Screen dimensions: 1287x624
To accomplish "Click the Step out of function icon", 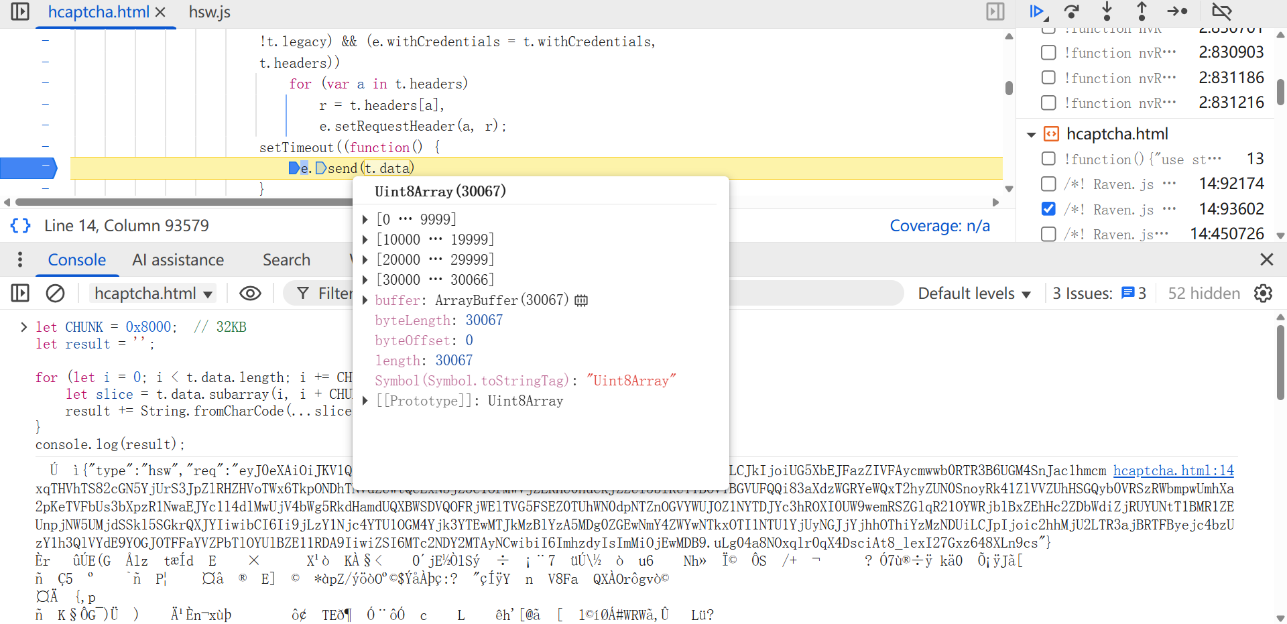I will pos(1142,11).
